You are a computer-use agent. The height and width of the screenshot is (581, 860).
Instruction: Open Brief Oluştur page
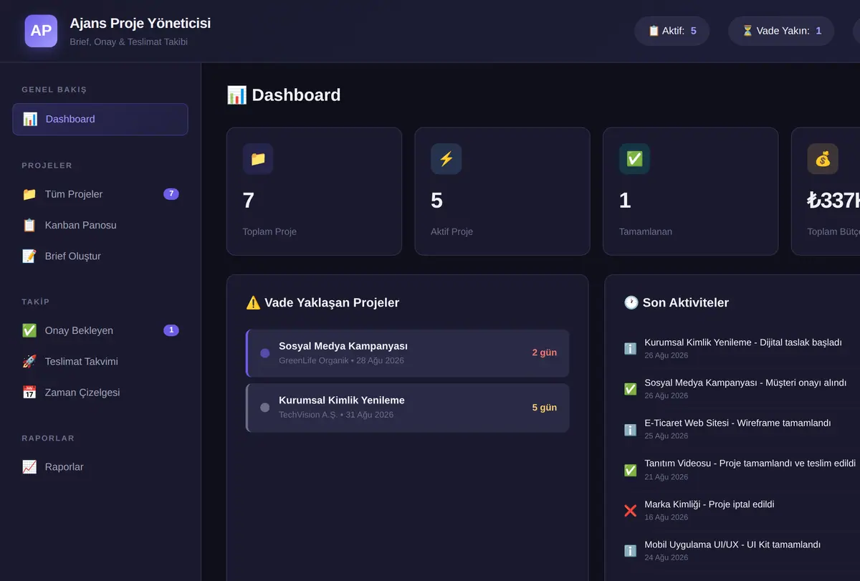pos(100,256)
